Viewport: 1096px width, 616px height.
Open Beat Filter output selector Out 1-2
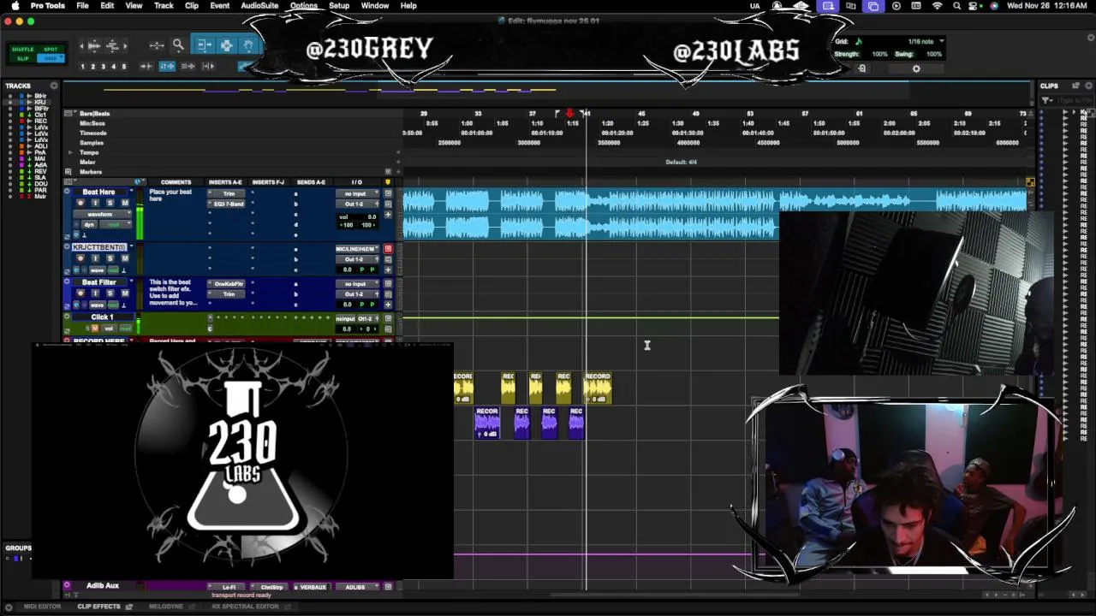[x=355, y=293]
